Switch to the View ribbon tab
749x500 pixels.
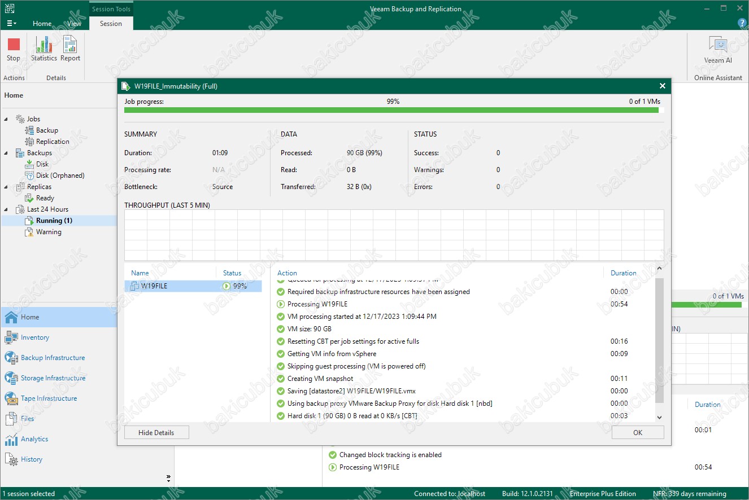click(74, 24)
